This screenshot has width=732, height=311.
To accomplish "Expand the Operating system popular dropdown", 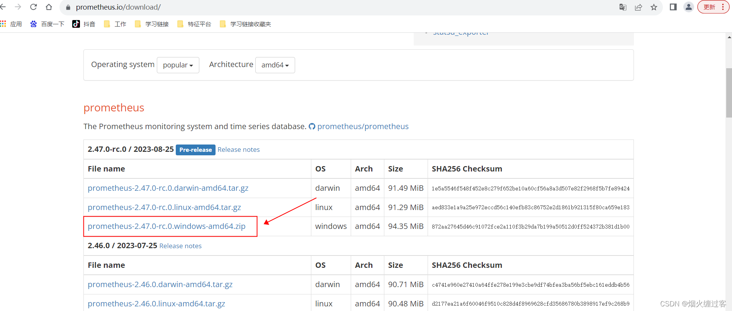I will point(178,65).
